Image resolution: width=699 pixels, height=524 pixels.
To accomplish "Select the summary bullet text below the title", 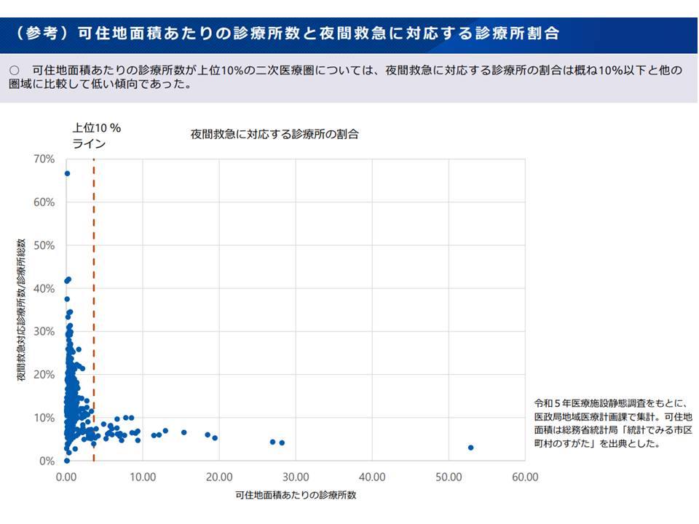I will click(x=348, y=77).
